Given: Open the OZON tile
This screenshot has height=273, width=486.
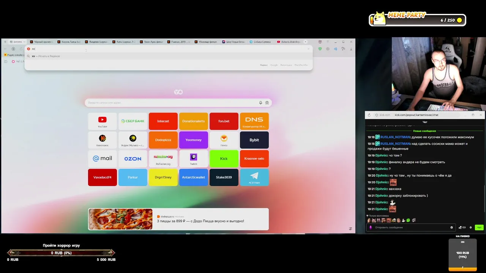Looking at the screenshot, I should click(133, 158).
